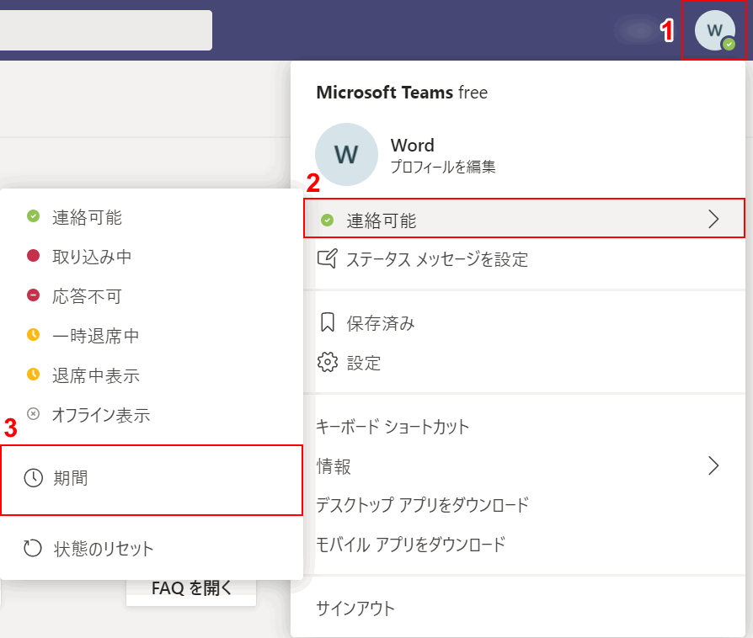Click the red dot icon for 取り込み中
The image size is (753, 638).
click(x=33, y=256)
